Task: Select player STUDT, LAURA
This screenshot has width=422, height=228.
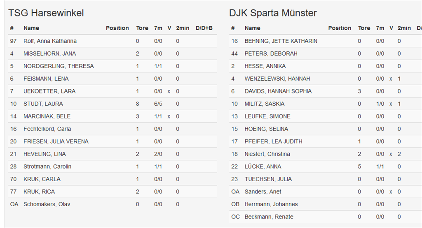Action: 43,104
